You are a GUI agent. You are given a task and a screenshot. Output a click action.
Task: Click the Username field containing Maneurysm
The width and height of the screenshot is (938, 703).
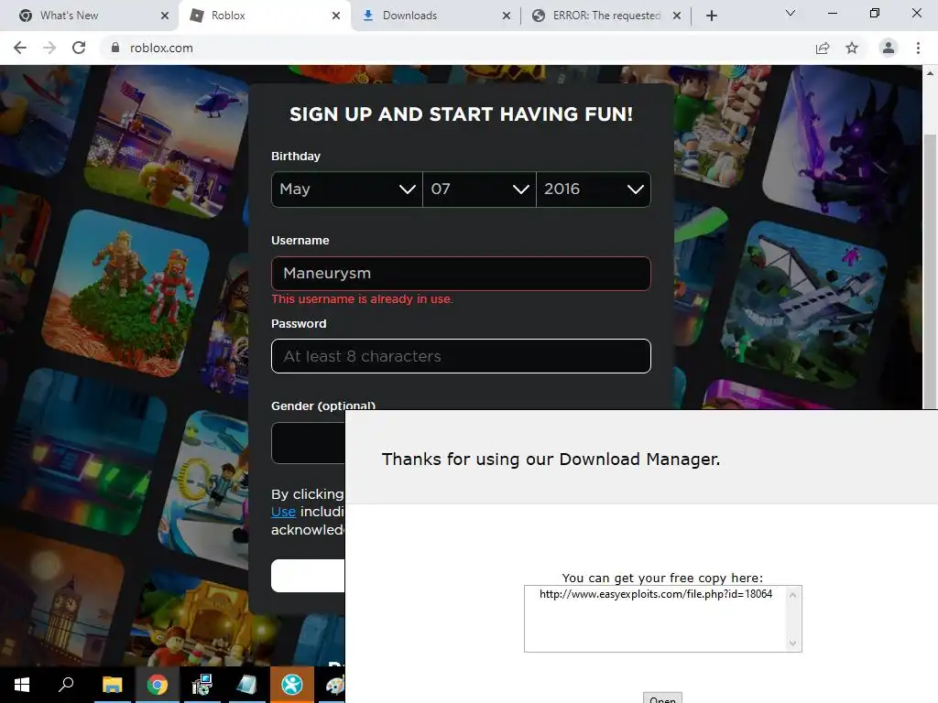(x=461, y=274)
